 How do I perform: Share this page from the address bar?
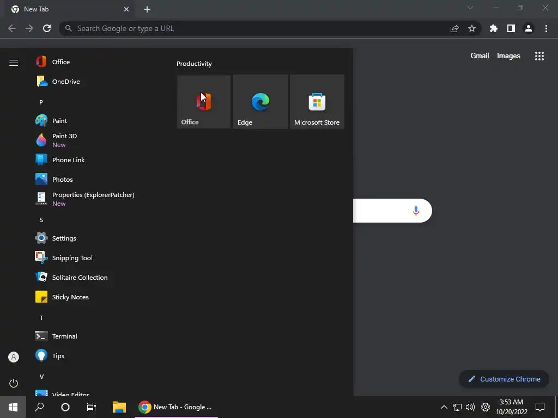[454, 28]
